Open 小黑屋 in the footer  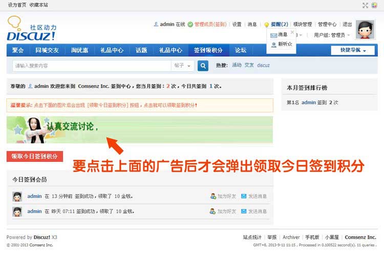tap(332, 237)
